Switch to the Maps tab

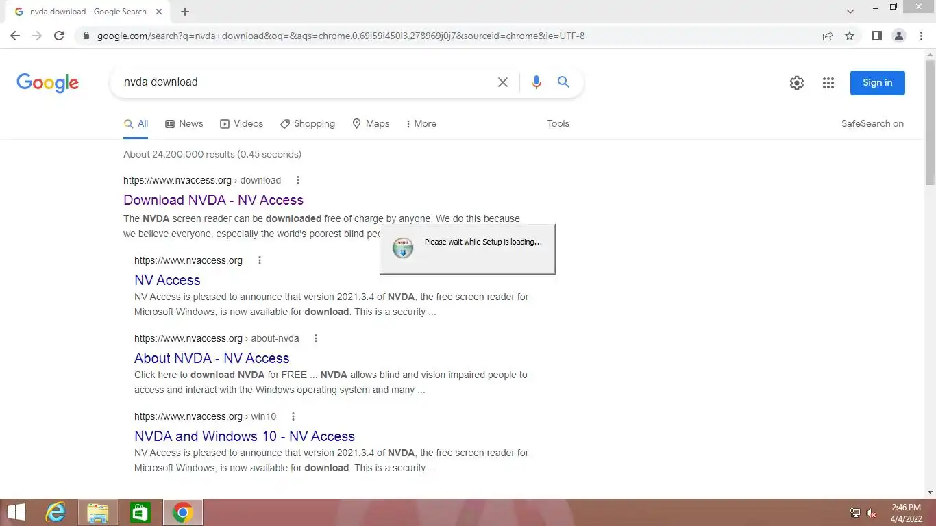point(371,124)
